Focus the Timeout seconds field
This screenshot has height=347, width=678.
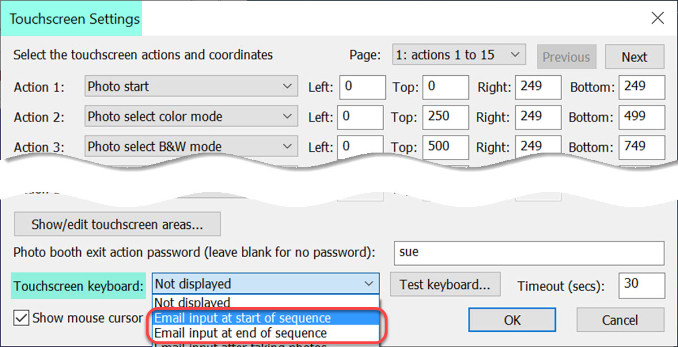(x=642, y=285)
